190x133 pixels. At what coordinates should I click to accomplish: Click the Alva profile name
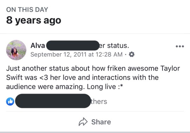pyautogui.click(x=38, y=46)
